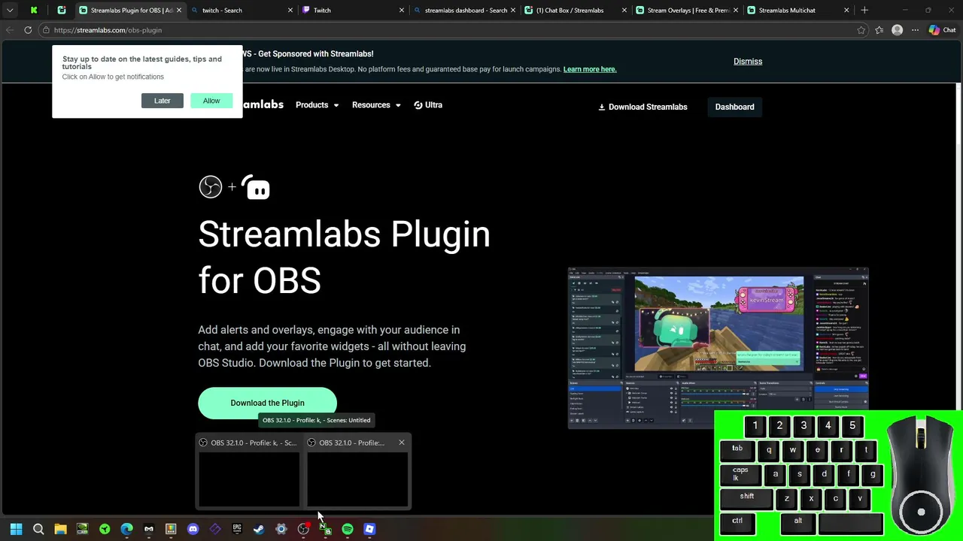Launch File Explorer from the taskbar
The image size is (963, 541).
60,529
